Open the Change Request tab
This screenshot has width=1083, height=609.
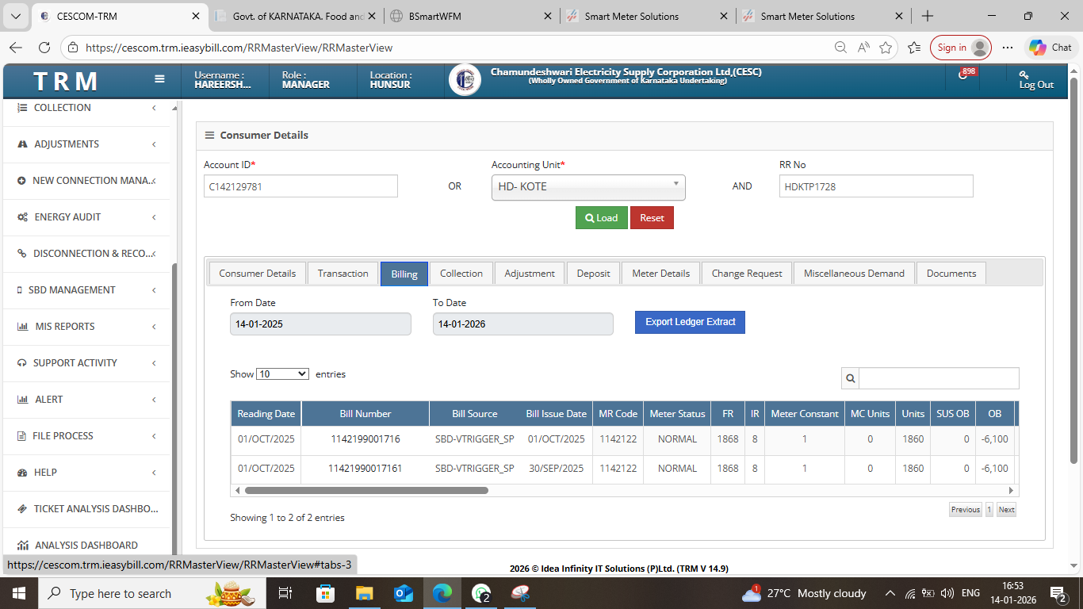click(x=747, y=274)
